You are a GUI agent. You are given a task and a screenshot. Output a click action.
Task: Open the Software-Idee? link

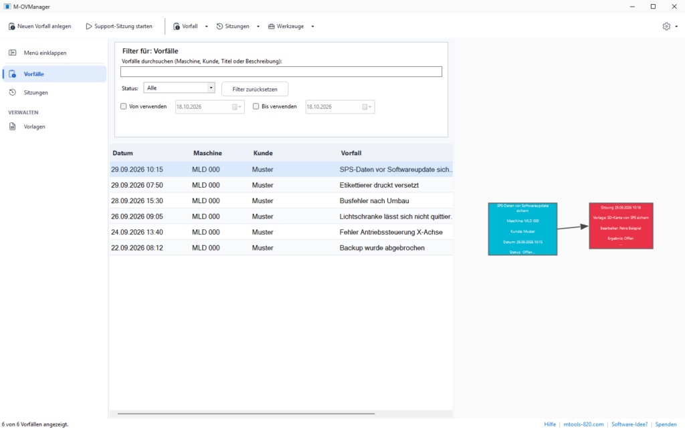tap(629, 424)
